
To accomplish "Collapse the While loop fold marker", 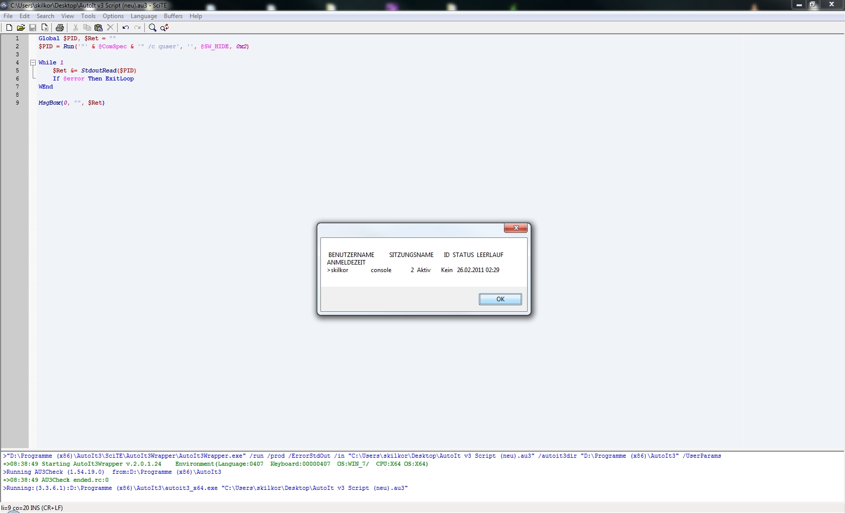I will [33, 63].
